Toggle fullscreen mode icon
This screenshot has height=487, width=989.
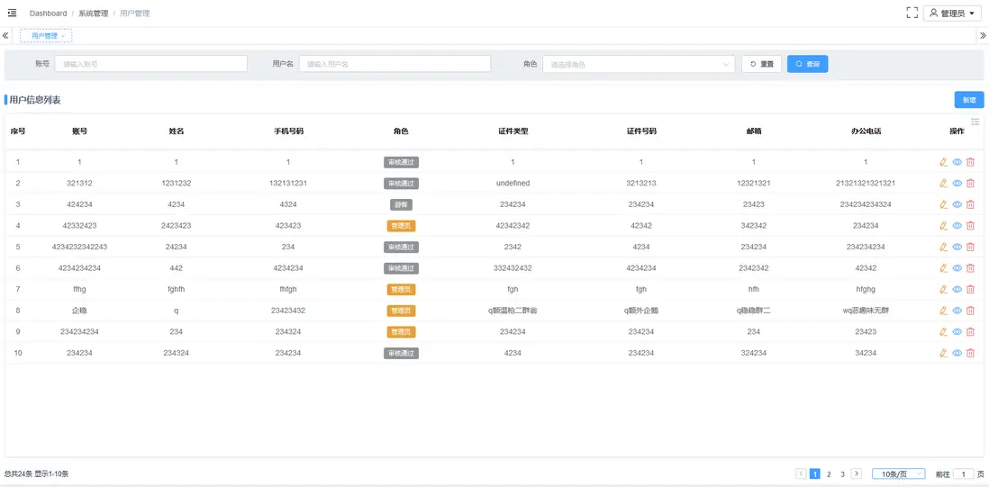point(912,13)
